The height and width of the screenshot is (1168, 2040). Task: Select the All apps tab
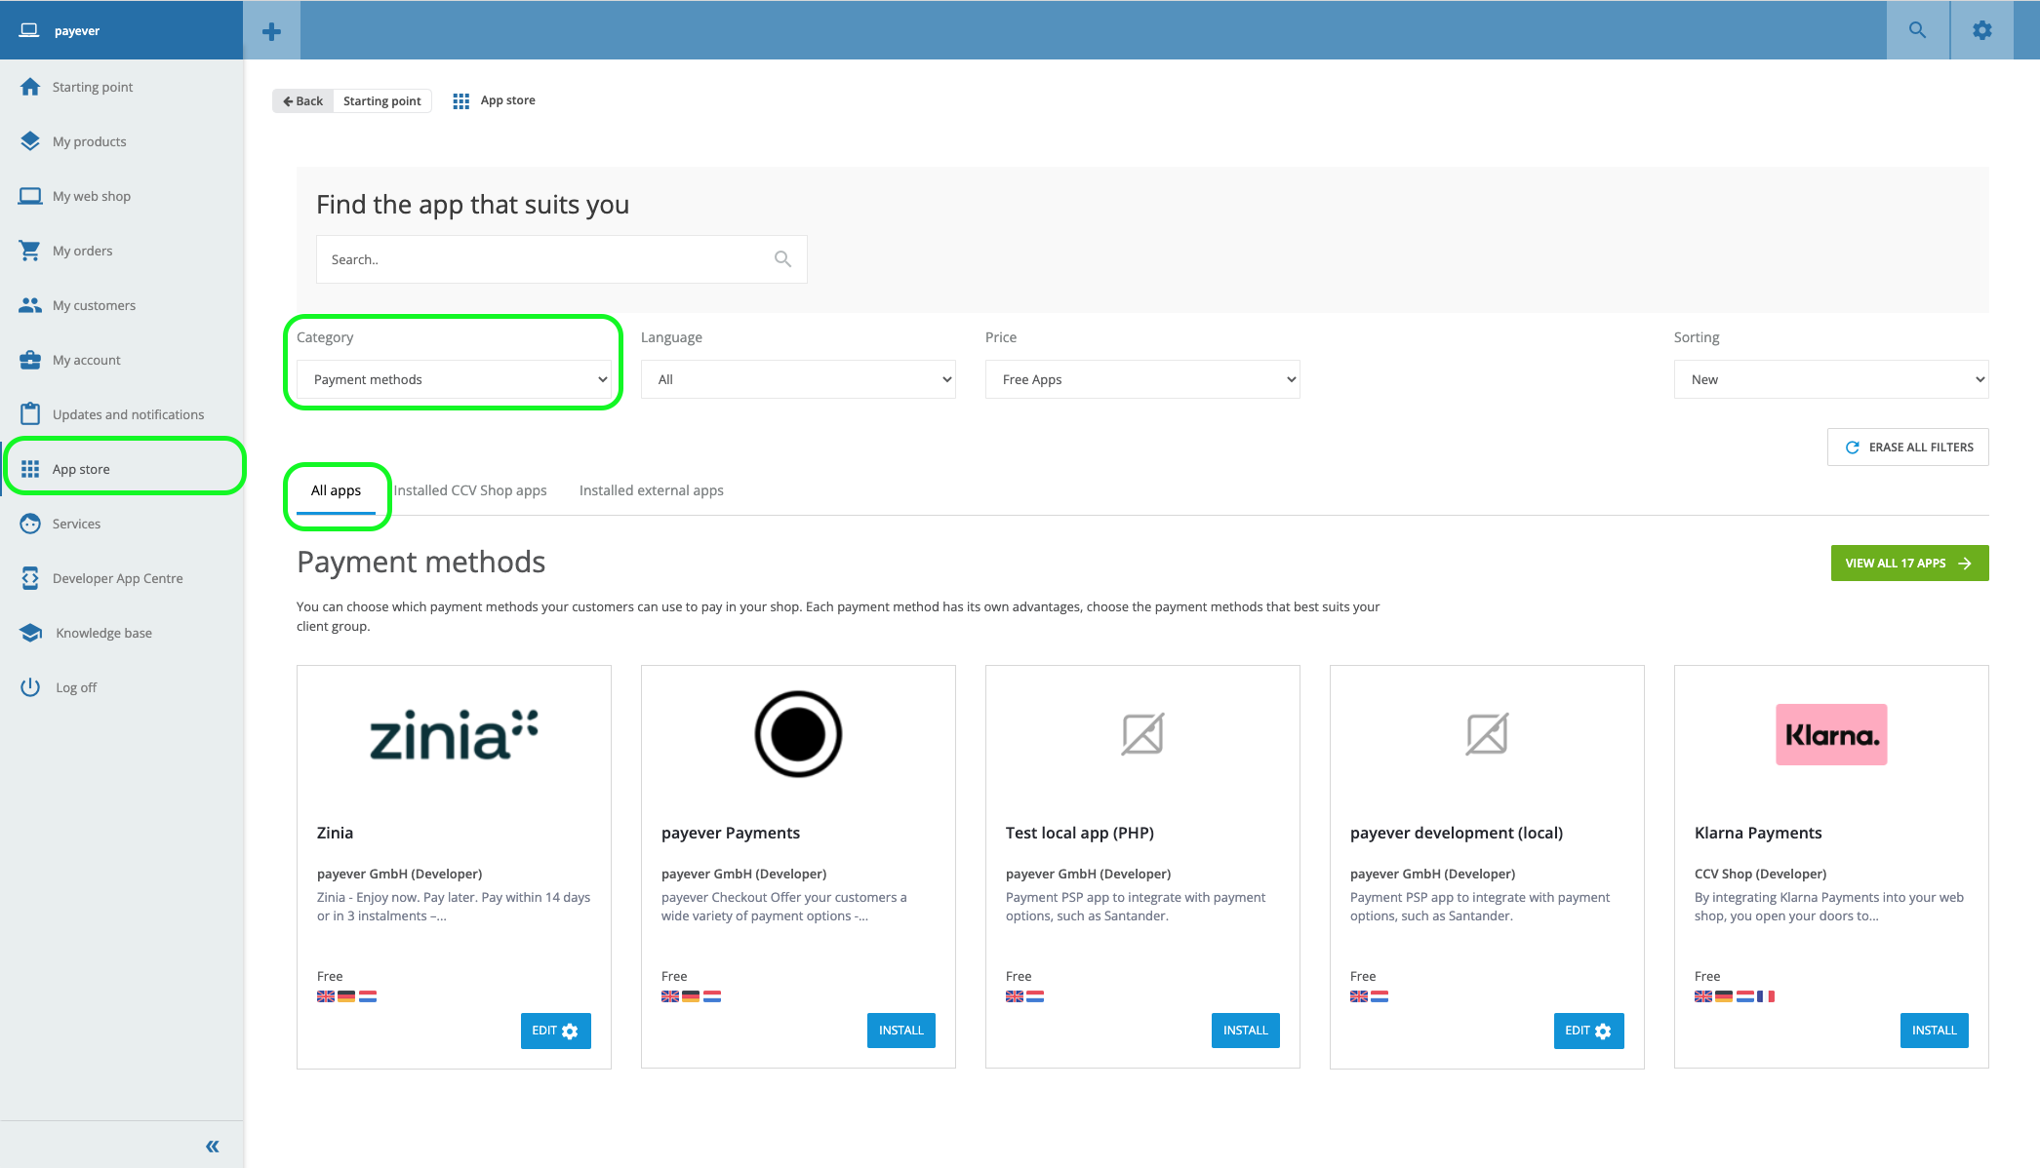tap(336, 490)
